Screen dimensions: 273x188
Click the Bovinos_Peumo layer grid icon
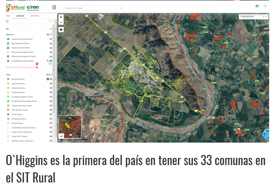8,79
